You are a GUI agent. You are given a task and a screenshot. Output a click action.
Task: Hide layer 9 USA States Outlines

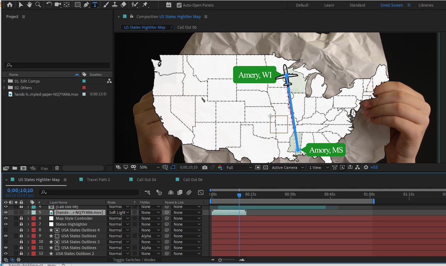point(6,236)
